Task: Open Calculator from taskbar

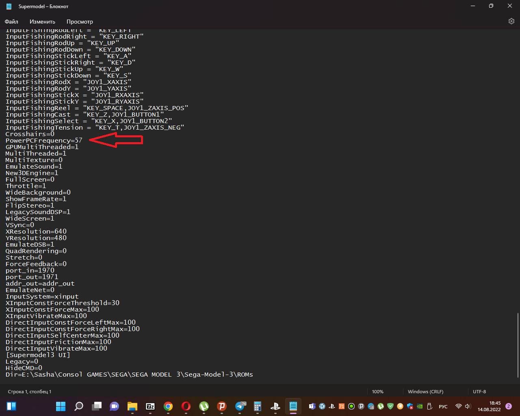Action: (258, 406)
